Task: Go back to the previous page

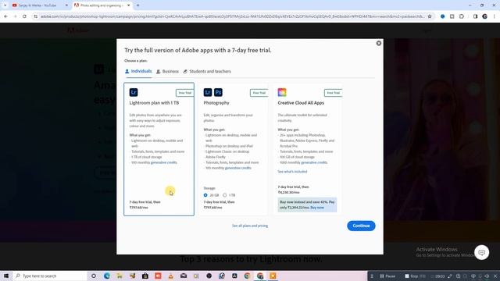Action: click(5, 16)
